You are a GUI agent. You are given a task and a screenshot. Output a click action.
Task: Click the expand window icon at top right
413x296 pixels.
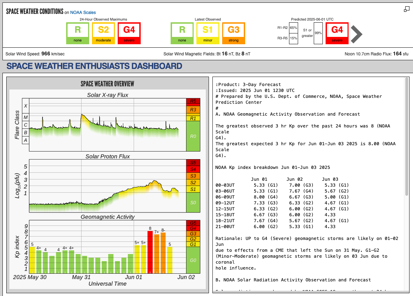pyautogui.click(x=407, y=9)
